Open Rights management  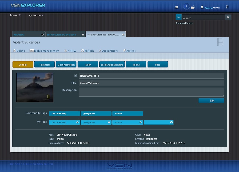pyautogui.click(x=44, y=51)
